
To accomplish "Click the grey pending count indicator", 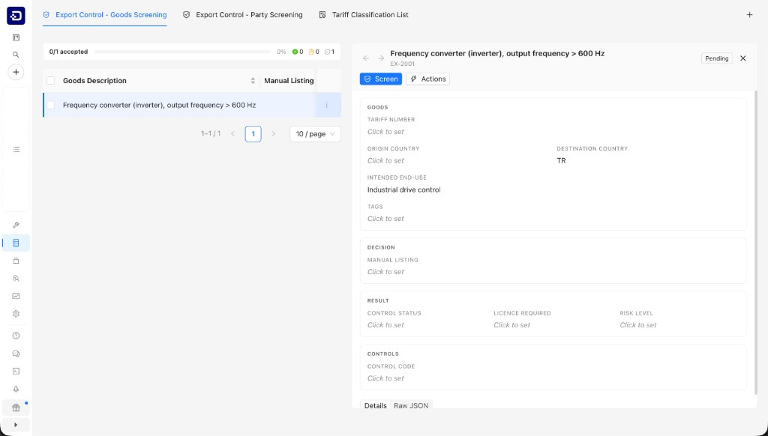I will [x=330, y=52].
